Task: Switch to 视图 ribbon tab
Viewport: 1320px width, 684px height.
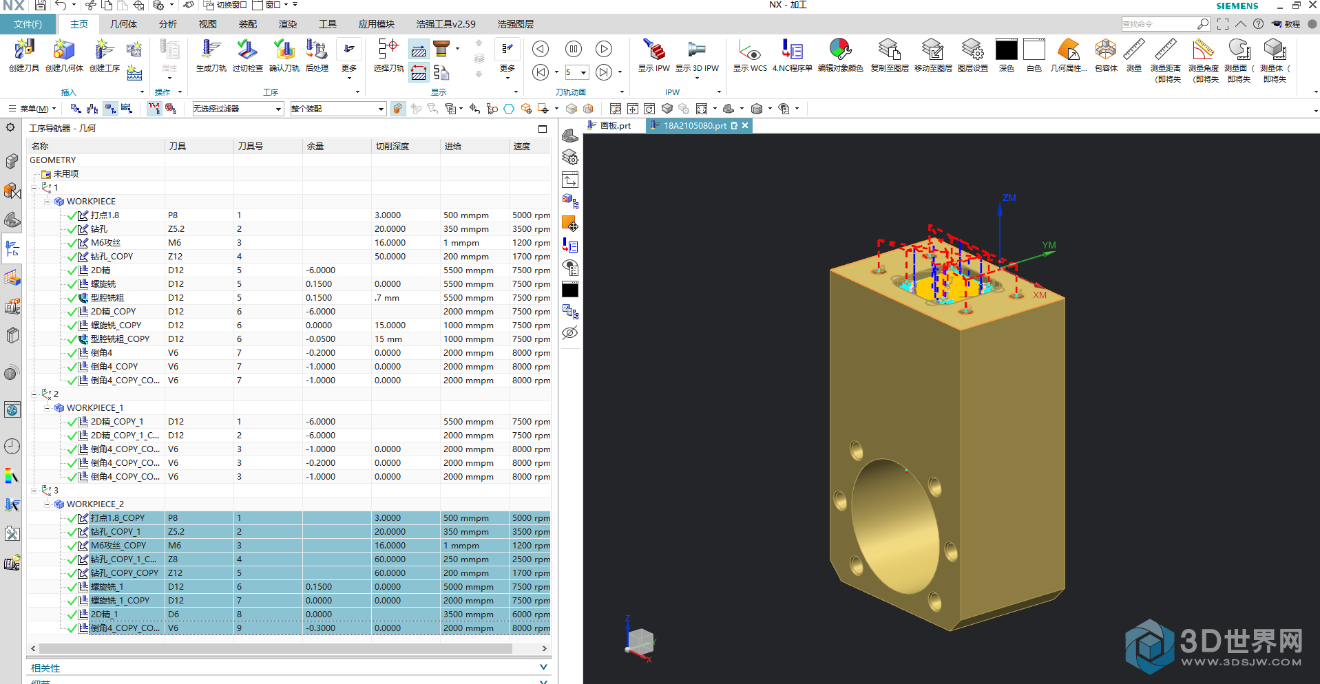Action: coord(208,24)
